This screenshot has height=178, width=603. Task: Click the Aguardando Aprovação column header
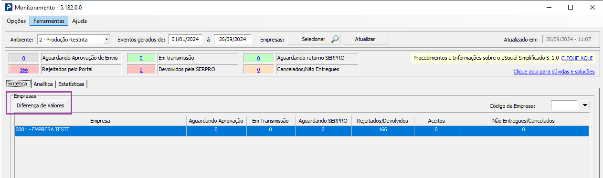pyautogui.click(x=216, y=121)
